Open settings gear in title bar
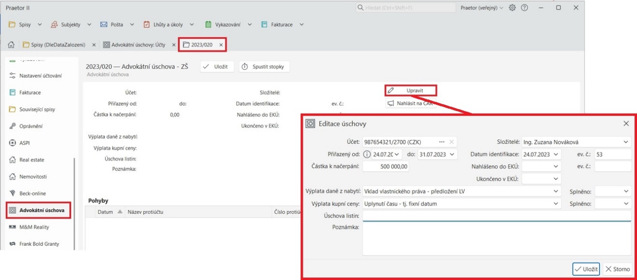This screenshot has width=637, height=280. point(513,8)
